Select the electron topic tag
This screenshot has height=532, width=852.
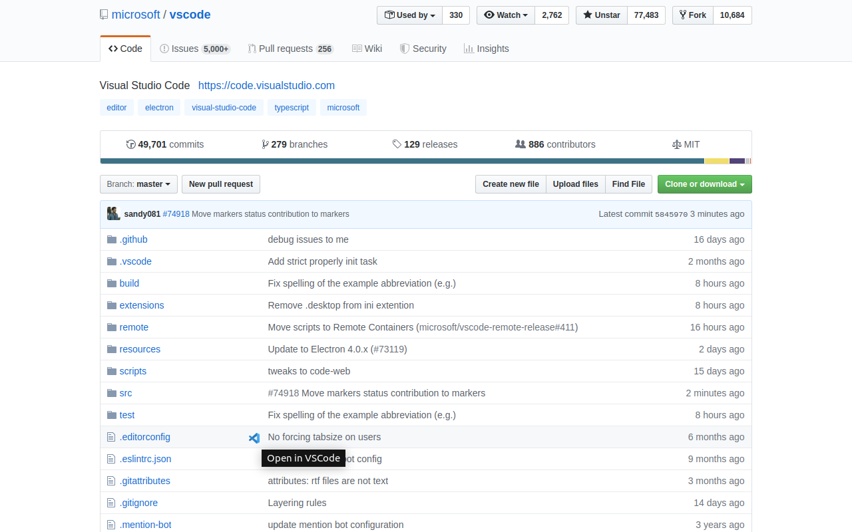click(x=159, y=108)
